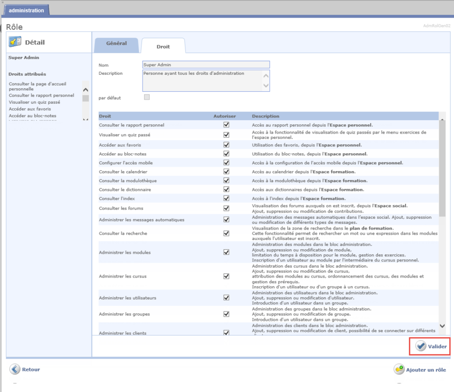
Task: Open the administration top tab
Action: [26, 10]
